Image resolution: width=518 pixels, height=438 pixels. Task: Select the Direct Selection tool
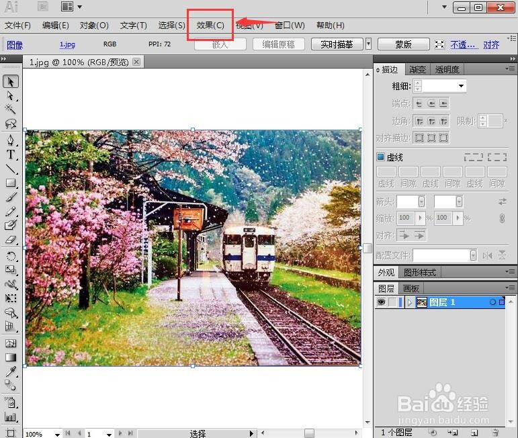point(11,96)
